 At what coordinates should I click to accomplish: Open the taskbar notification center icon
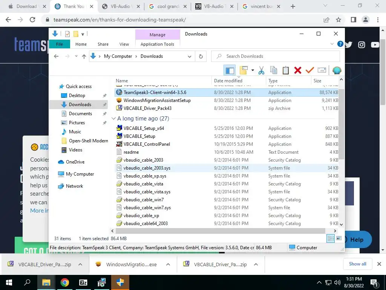374,283
